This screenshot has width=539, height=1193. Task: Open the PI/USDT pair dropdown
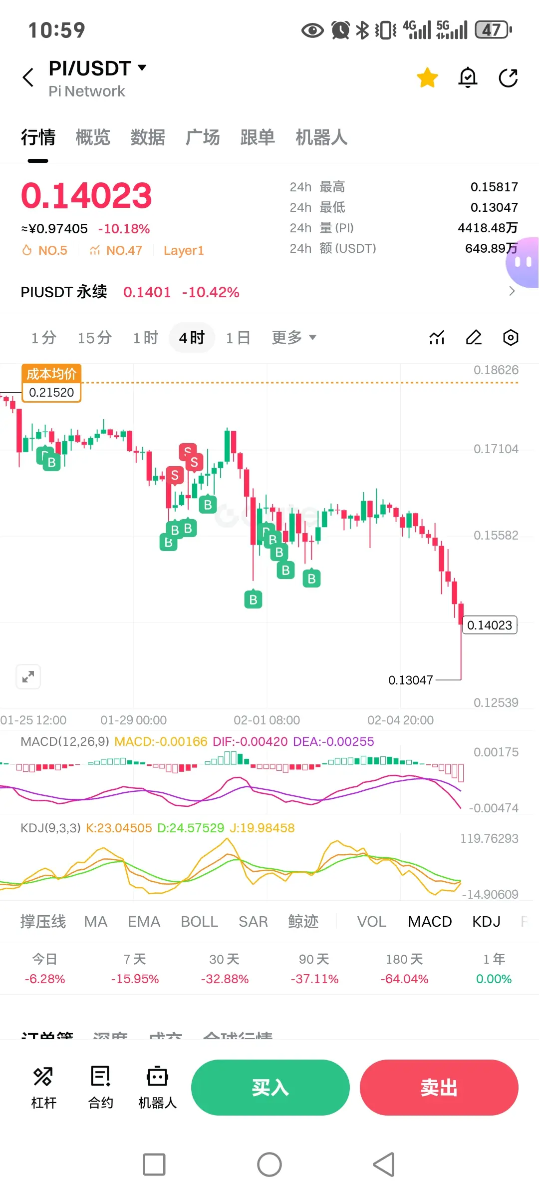[x=97, y=68]
